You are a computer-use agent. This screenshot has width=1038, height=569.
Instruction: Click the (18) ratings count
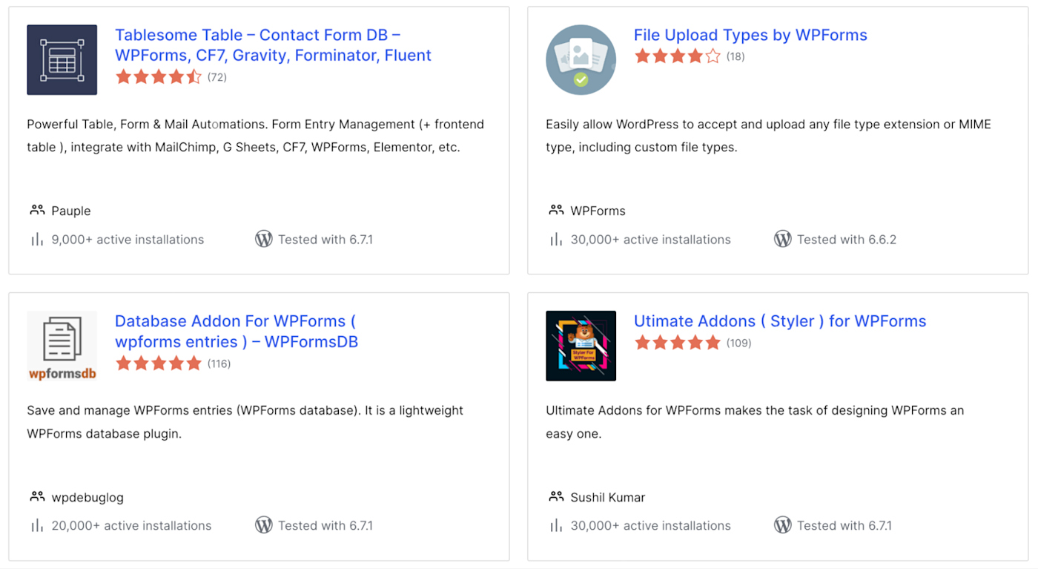pos(735,56)
